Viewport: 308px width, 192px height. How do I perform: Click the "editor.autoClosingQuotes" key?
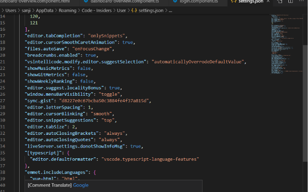point(59,140)
